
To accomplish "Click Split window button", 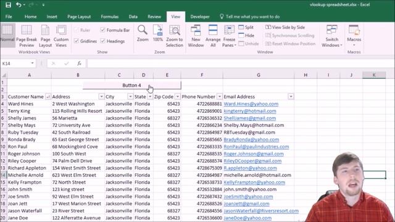I will [246, 27].
